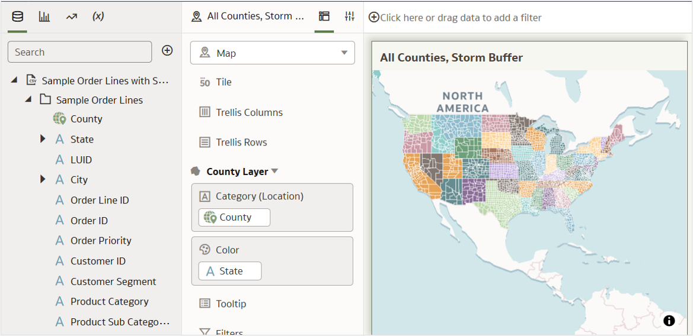Click the County globe location icon in data tree

point(60,119)
